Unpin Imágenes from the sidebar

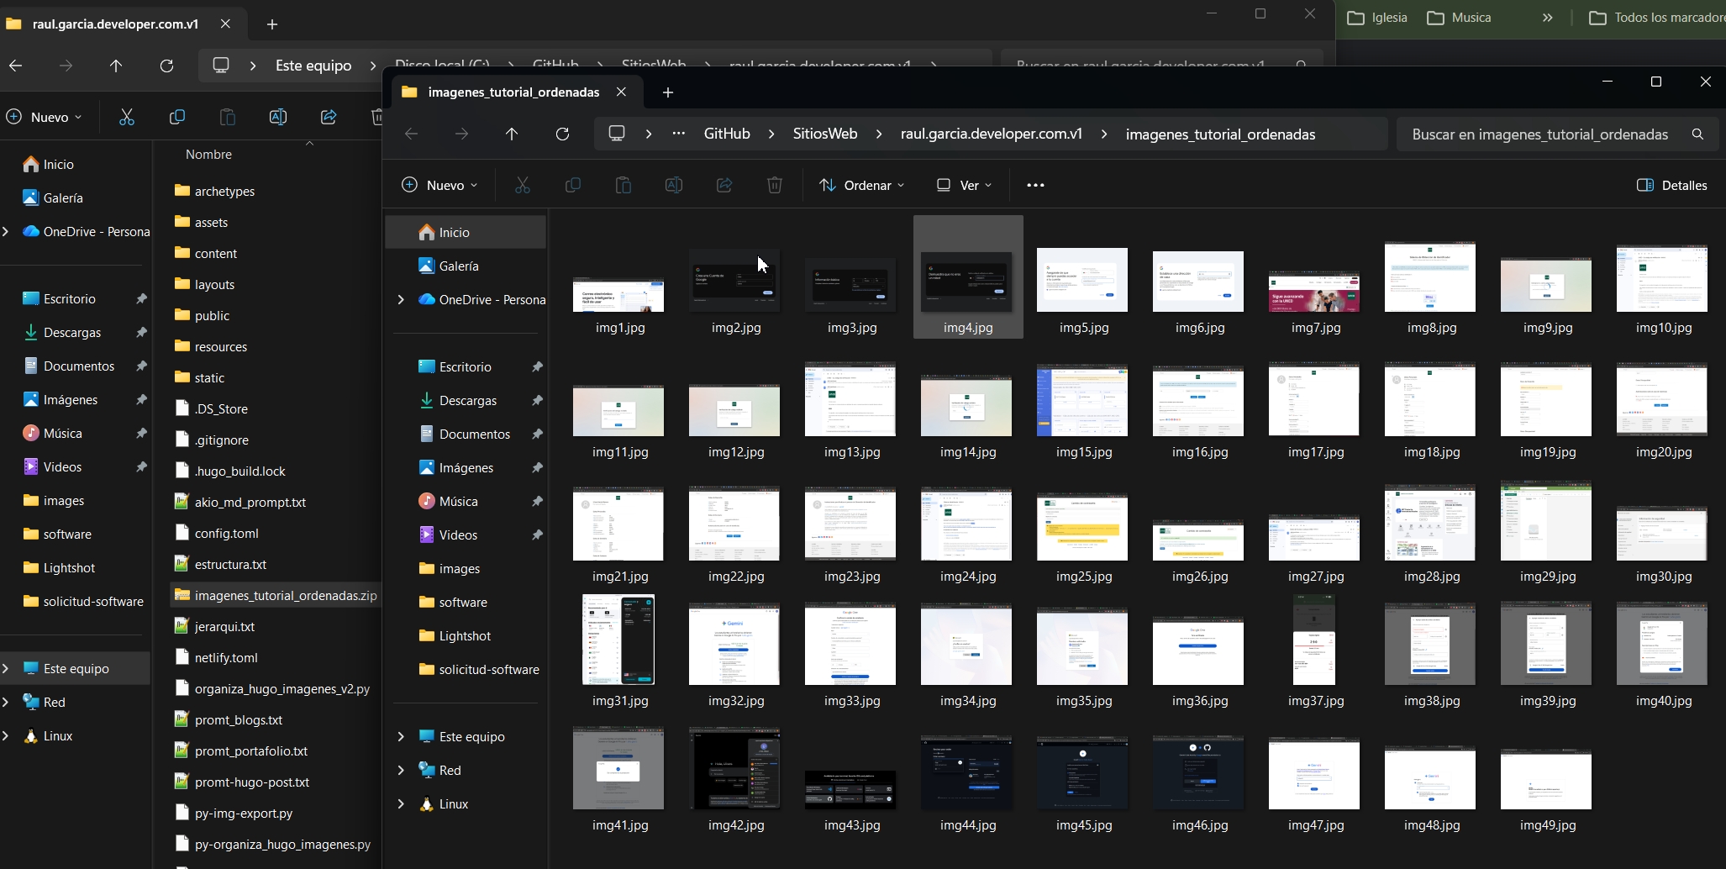click(538, 468)
